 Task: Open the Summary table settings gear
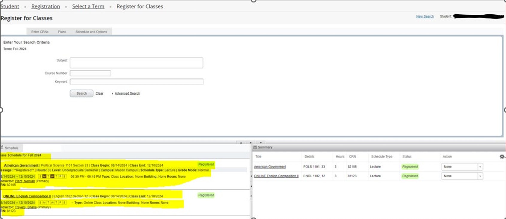(x=502, y=157)
